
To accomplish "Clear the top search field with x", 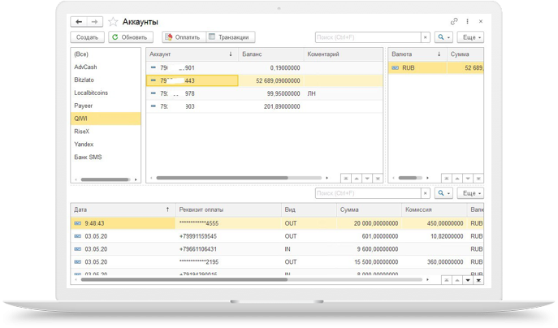I will pyautogui.click(x=426, y=37).
